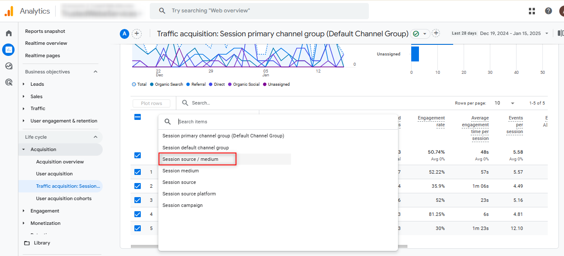Screen dimensions: 564x256
Task: Click the 'A' all users segment badge
Action: coord(125,34)
